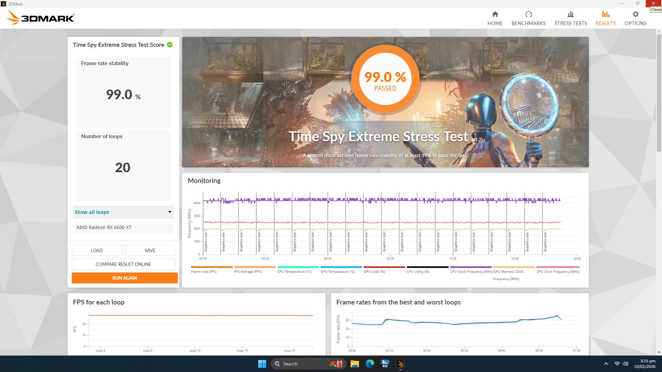Expand the Show all loops dropdown

point(123,212)
